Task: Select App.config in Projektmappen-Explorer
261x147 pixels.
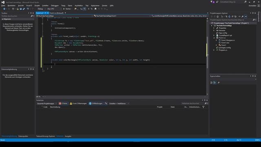Action: (x=223, y=33)
